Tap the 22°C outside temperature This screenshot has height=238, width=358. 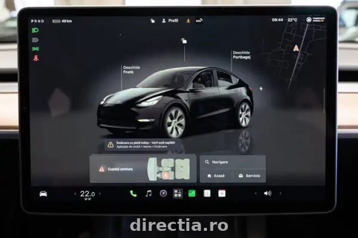[x=292, y=20]
